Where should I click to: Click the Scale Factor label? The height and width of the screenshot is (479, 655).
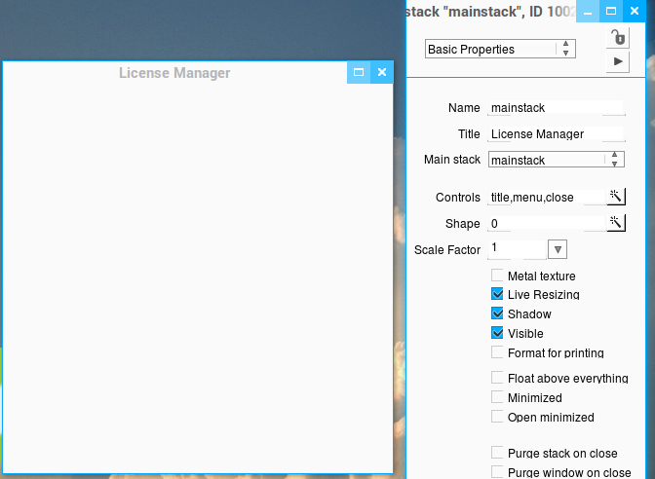pos(447,249)
